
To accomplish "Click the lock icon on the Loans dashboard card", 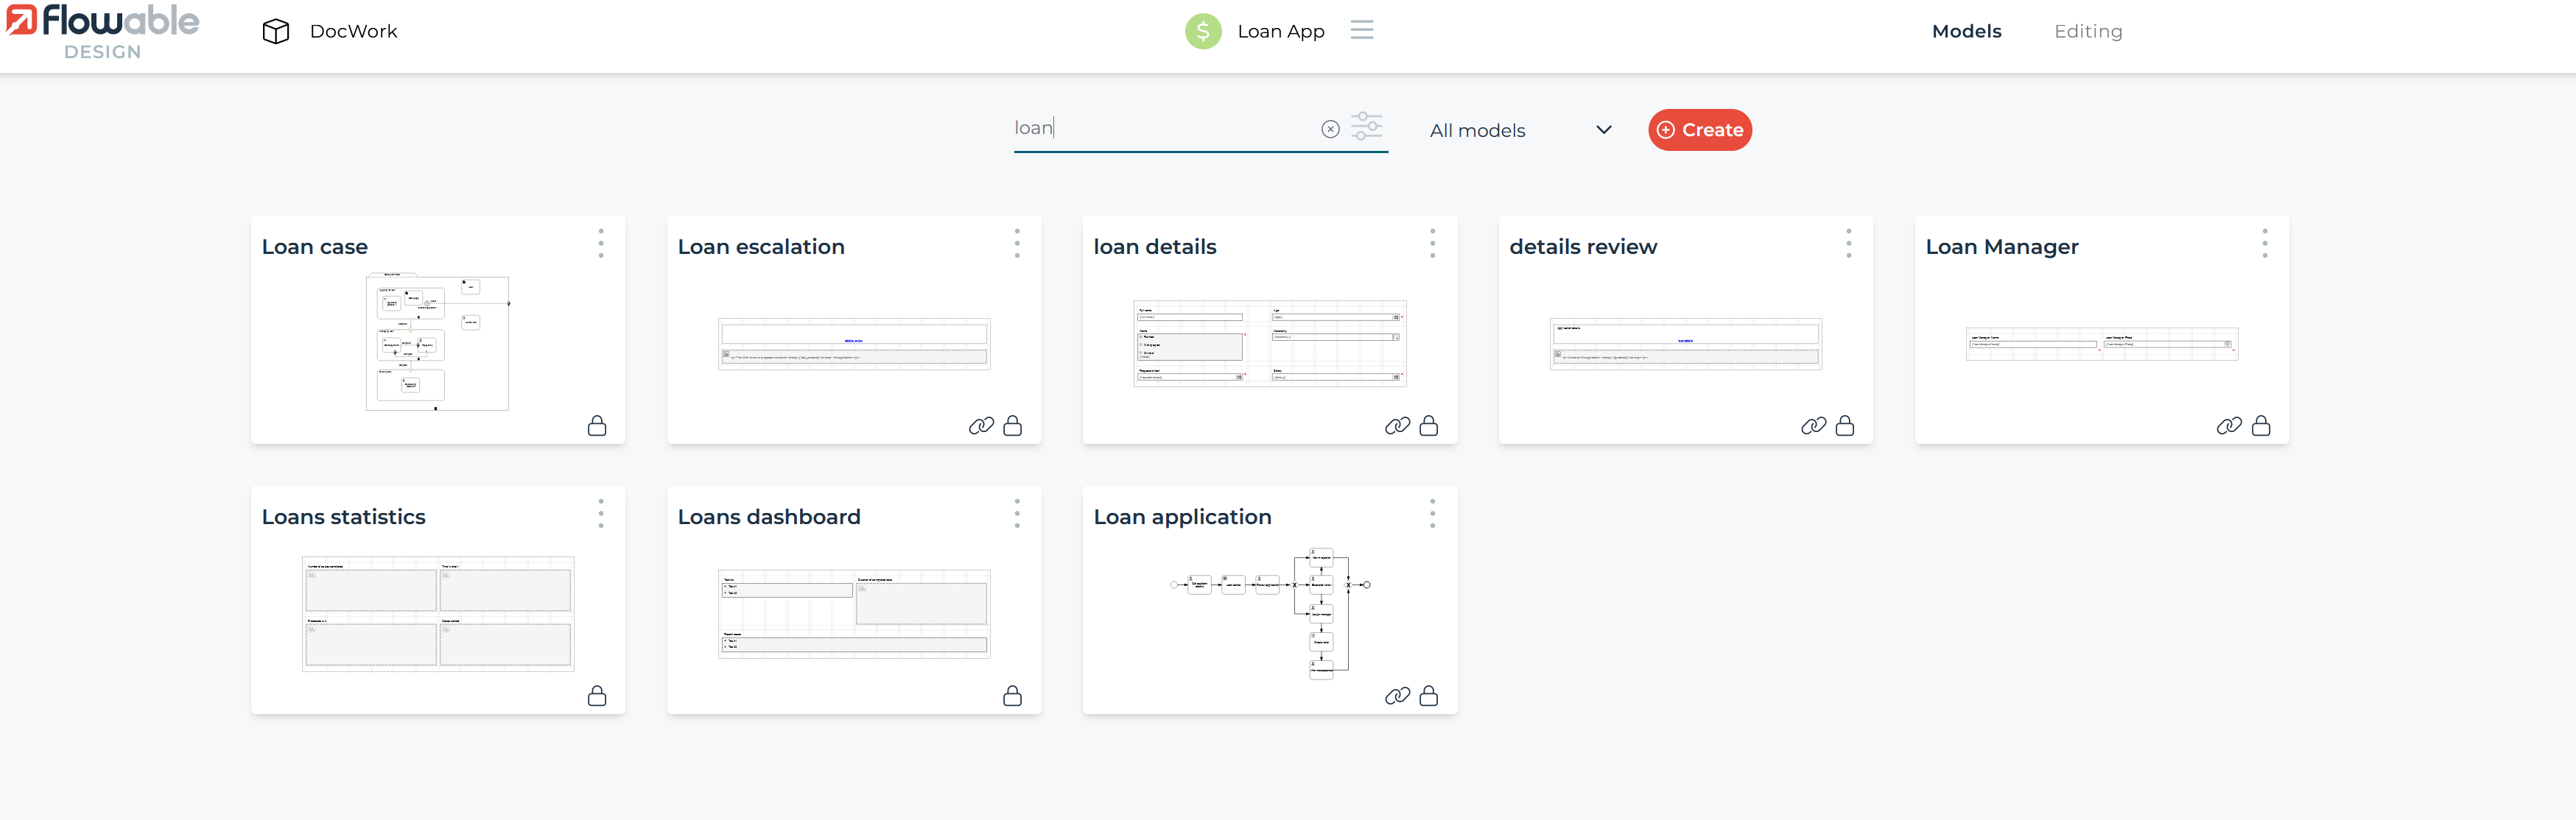I will [x=1013, y=696].
